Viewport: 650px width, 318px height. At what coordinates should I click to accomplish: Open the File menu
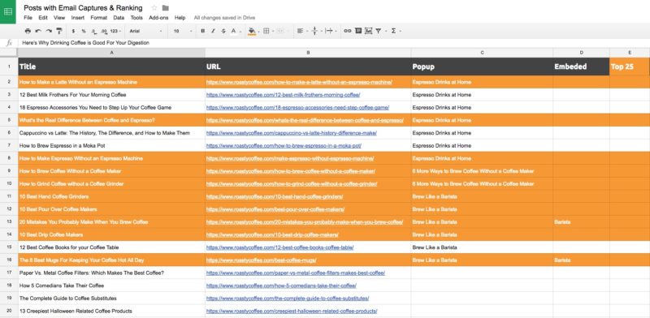(x=28, y=18)
